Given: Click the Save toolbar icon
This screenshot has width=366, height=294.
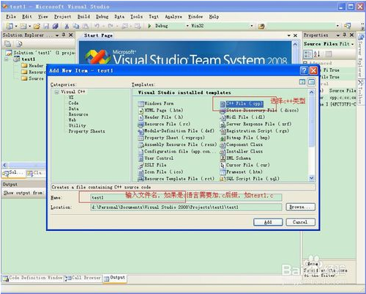Looking at the screenshot, I should (x=46, y=26).
